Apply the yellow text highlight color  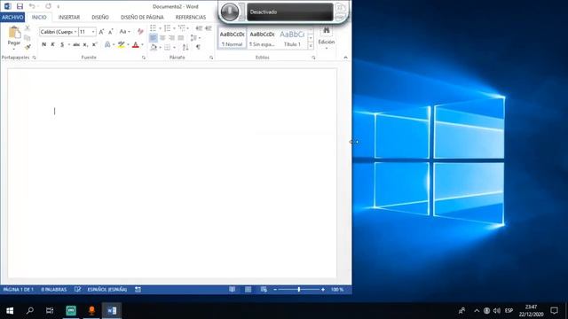point(121,44)
